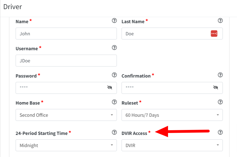Image resolution: width=237 pixels, height=157 pixels.
Task: Show help for Password field
Action: pos(114,75)
